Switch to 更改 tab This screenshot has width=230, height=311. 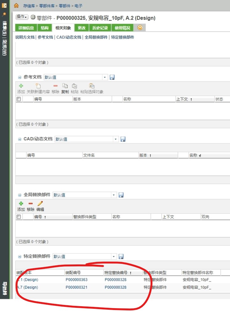pos(82,28)
